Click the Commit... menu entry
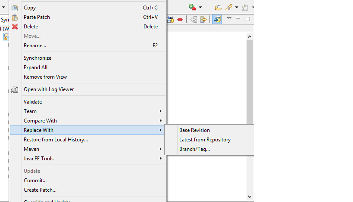This screenshot has height=202, width=353. (x=35, y=181)
